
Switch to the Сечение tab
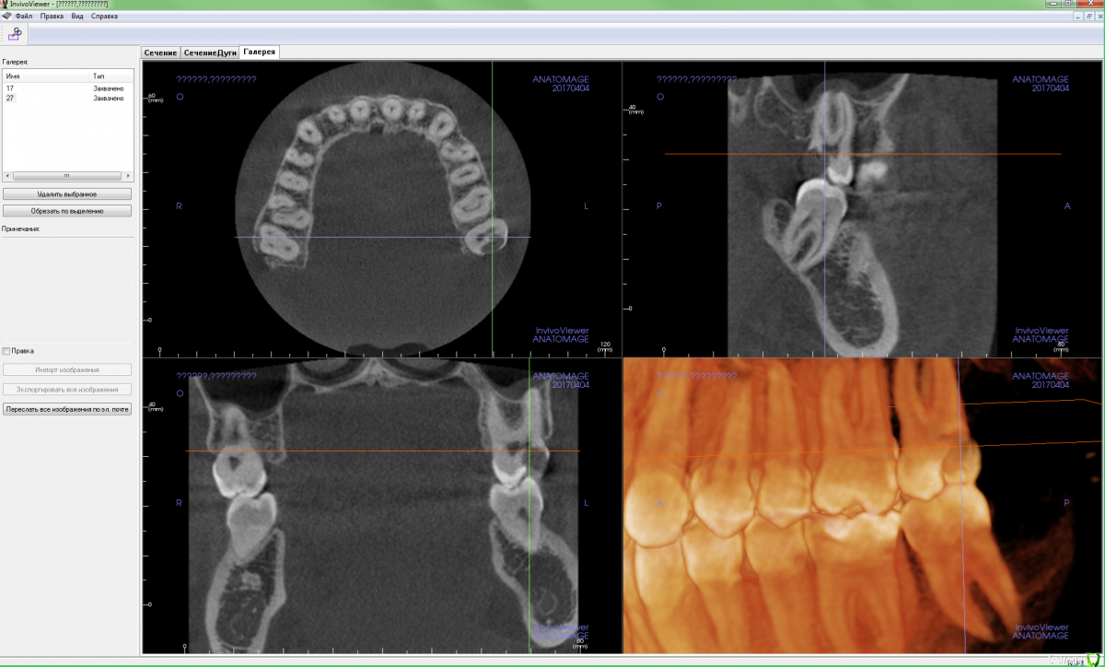[160, 53]
